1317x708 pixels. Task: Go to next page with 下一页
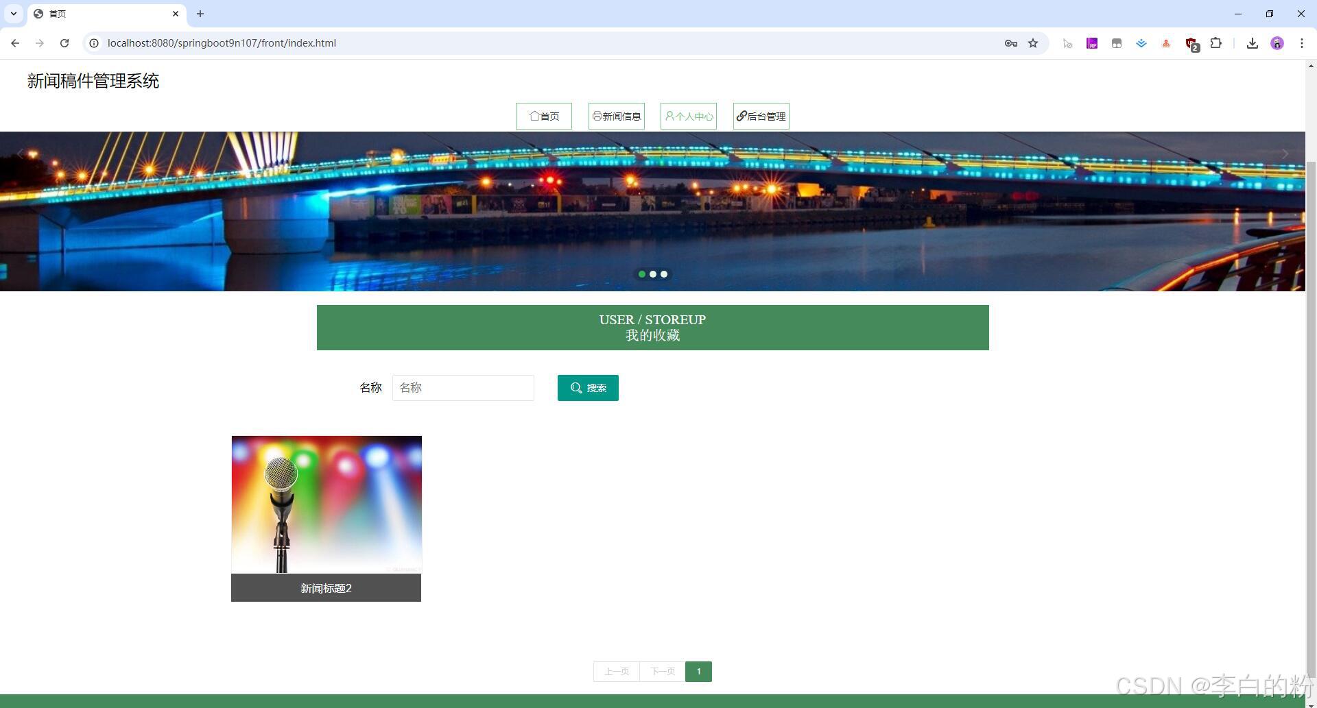(663, 672)
